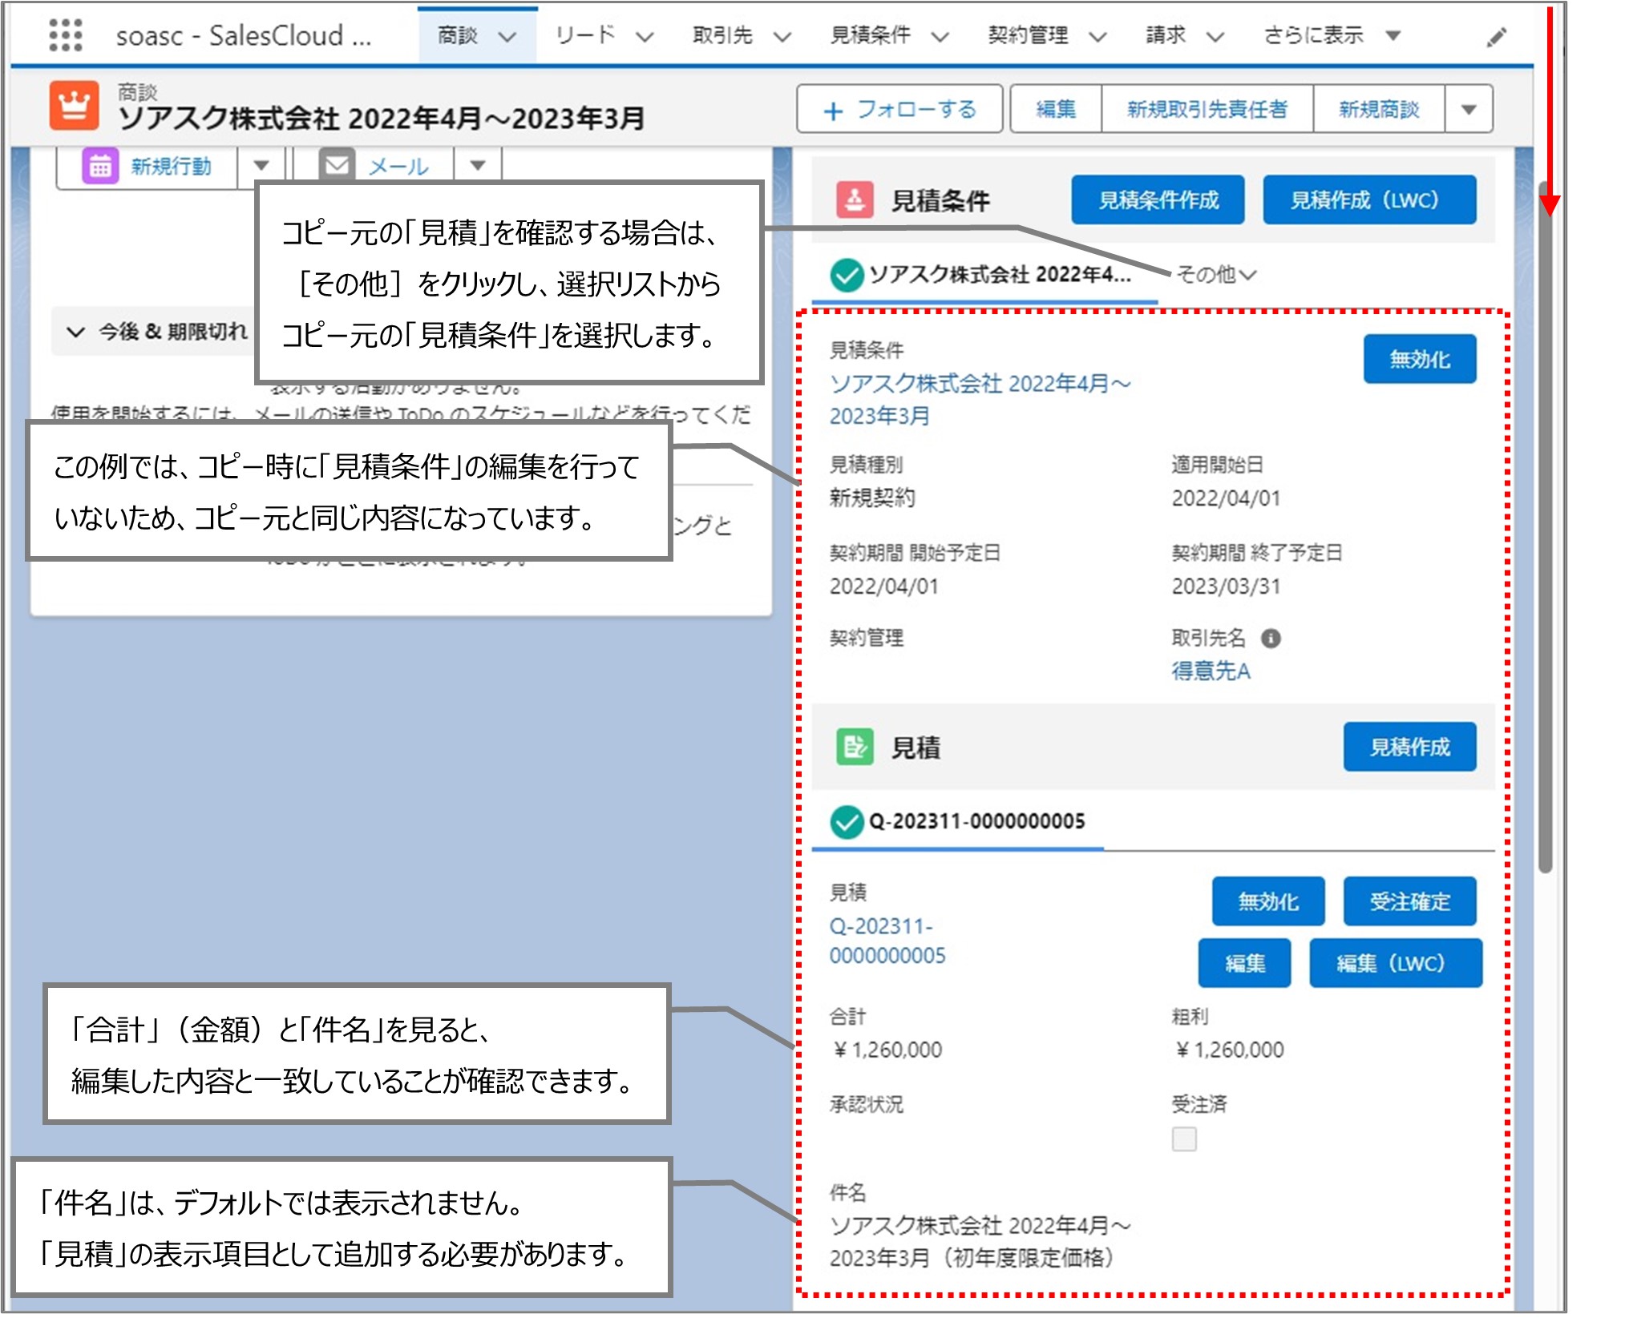Image resolution: width=1625 pixels, height=1318 pixels.
Task: Click the checkmark icon beside ソアスク株式会社 tab
Action: click(x=847, y=275)
